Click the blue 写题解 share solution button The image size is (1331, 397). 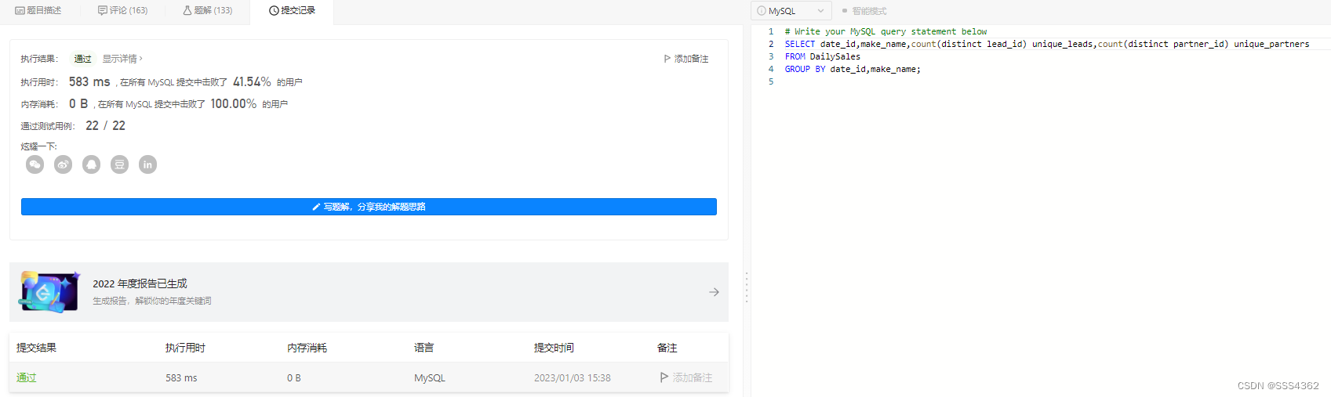(x=369, y=207)
